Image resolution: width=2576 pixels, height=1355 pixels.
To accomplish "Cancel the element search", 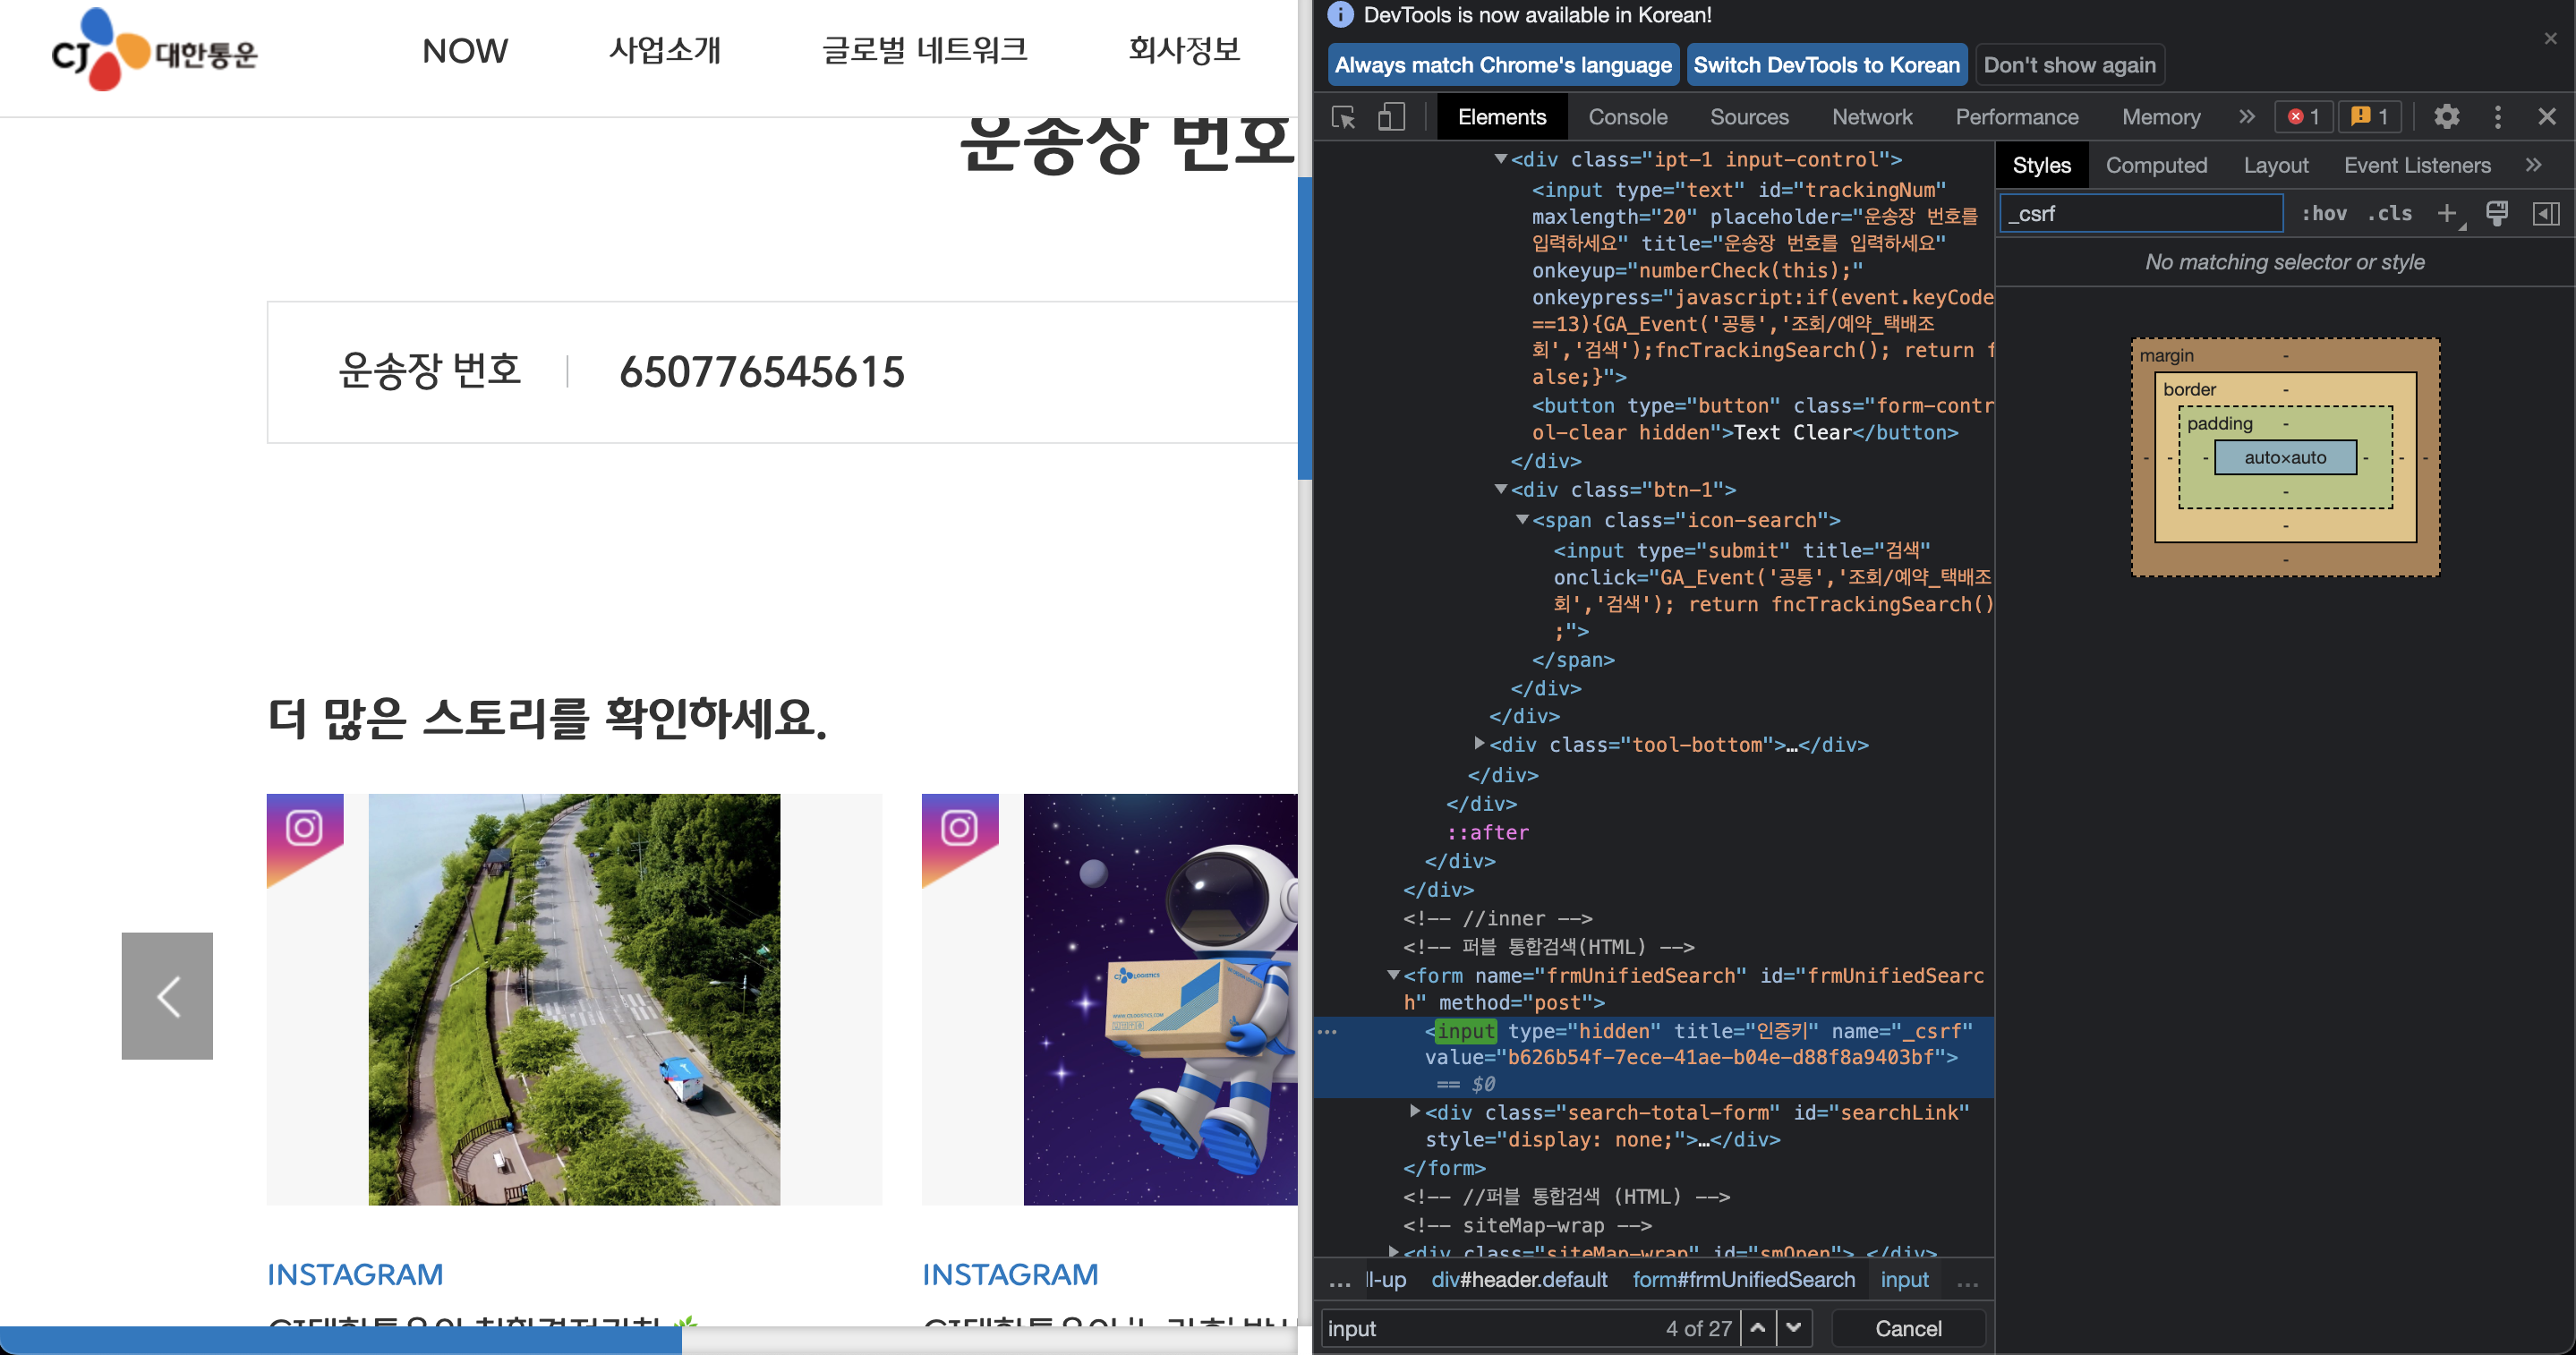I will tap(1907, 1328).
